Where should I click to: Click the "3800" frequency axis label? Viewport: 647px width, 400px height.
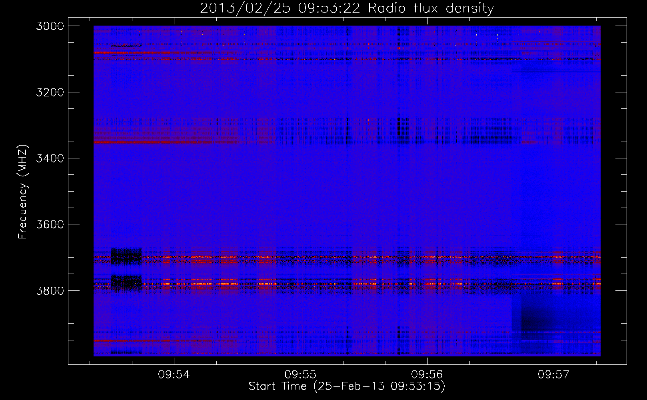[50, 290]
